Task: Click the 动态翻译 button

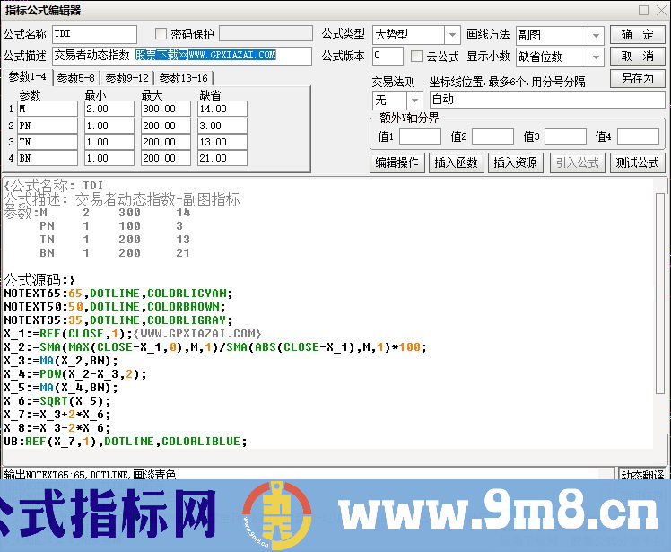Action: 642,475
